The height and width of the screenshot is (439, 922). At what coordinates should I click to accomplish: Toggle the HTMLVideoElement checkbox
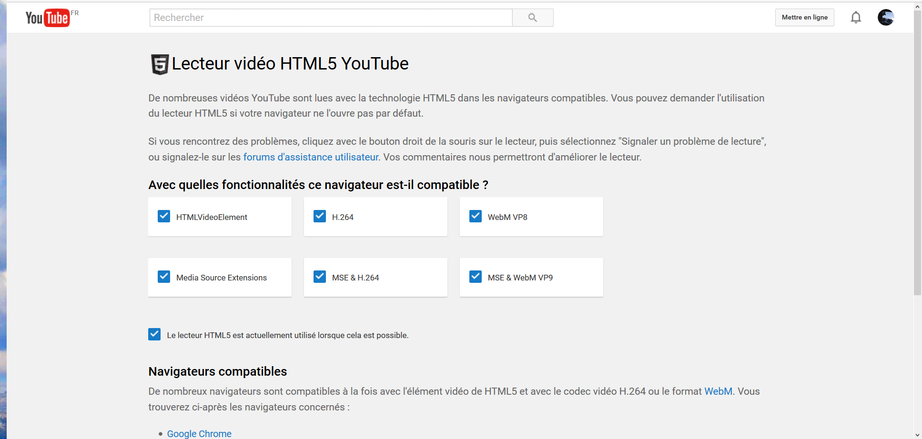(164, 217)
